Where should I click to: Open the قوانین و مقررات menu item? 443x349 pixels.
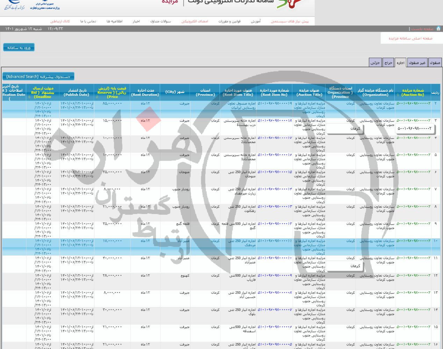pos(229,21)
